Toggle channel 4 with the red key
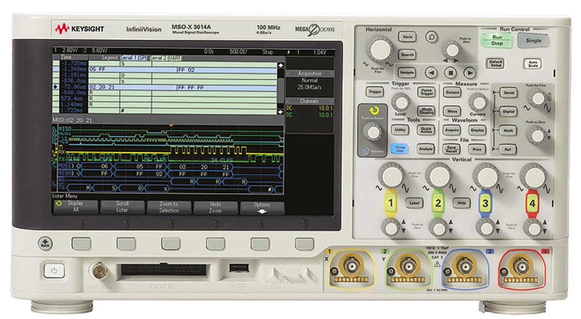Image resolution: width=581 pixels, height=319 pixels. point(532,203)
